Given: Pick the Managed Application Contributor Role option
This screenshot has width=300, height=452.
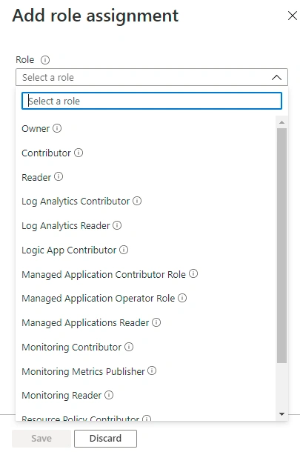Looking at the screenshot, I should pos(104,274).
